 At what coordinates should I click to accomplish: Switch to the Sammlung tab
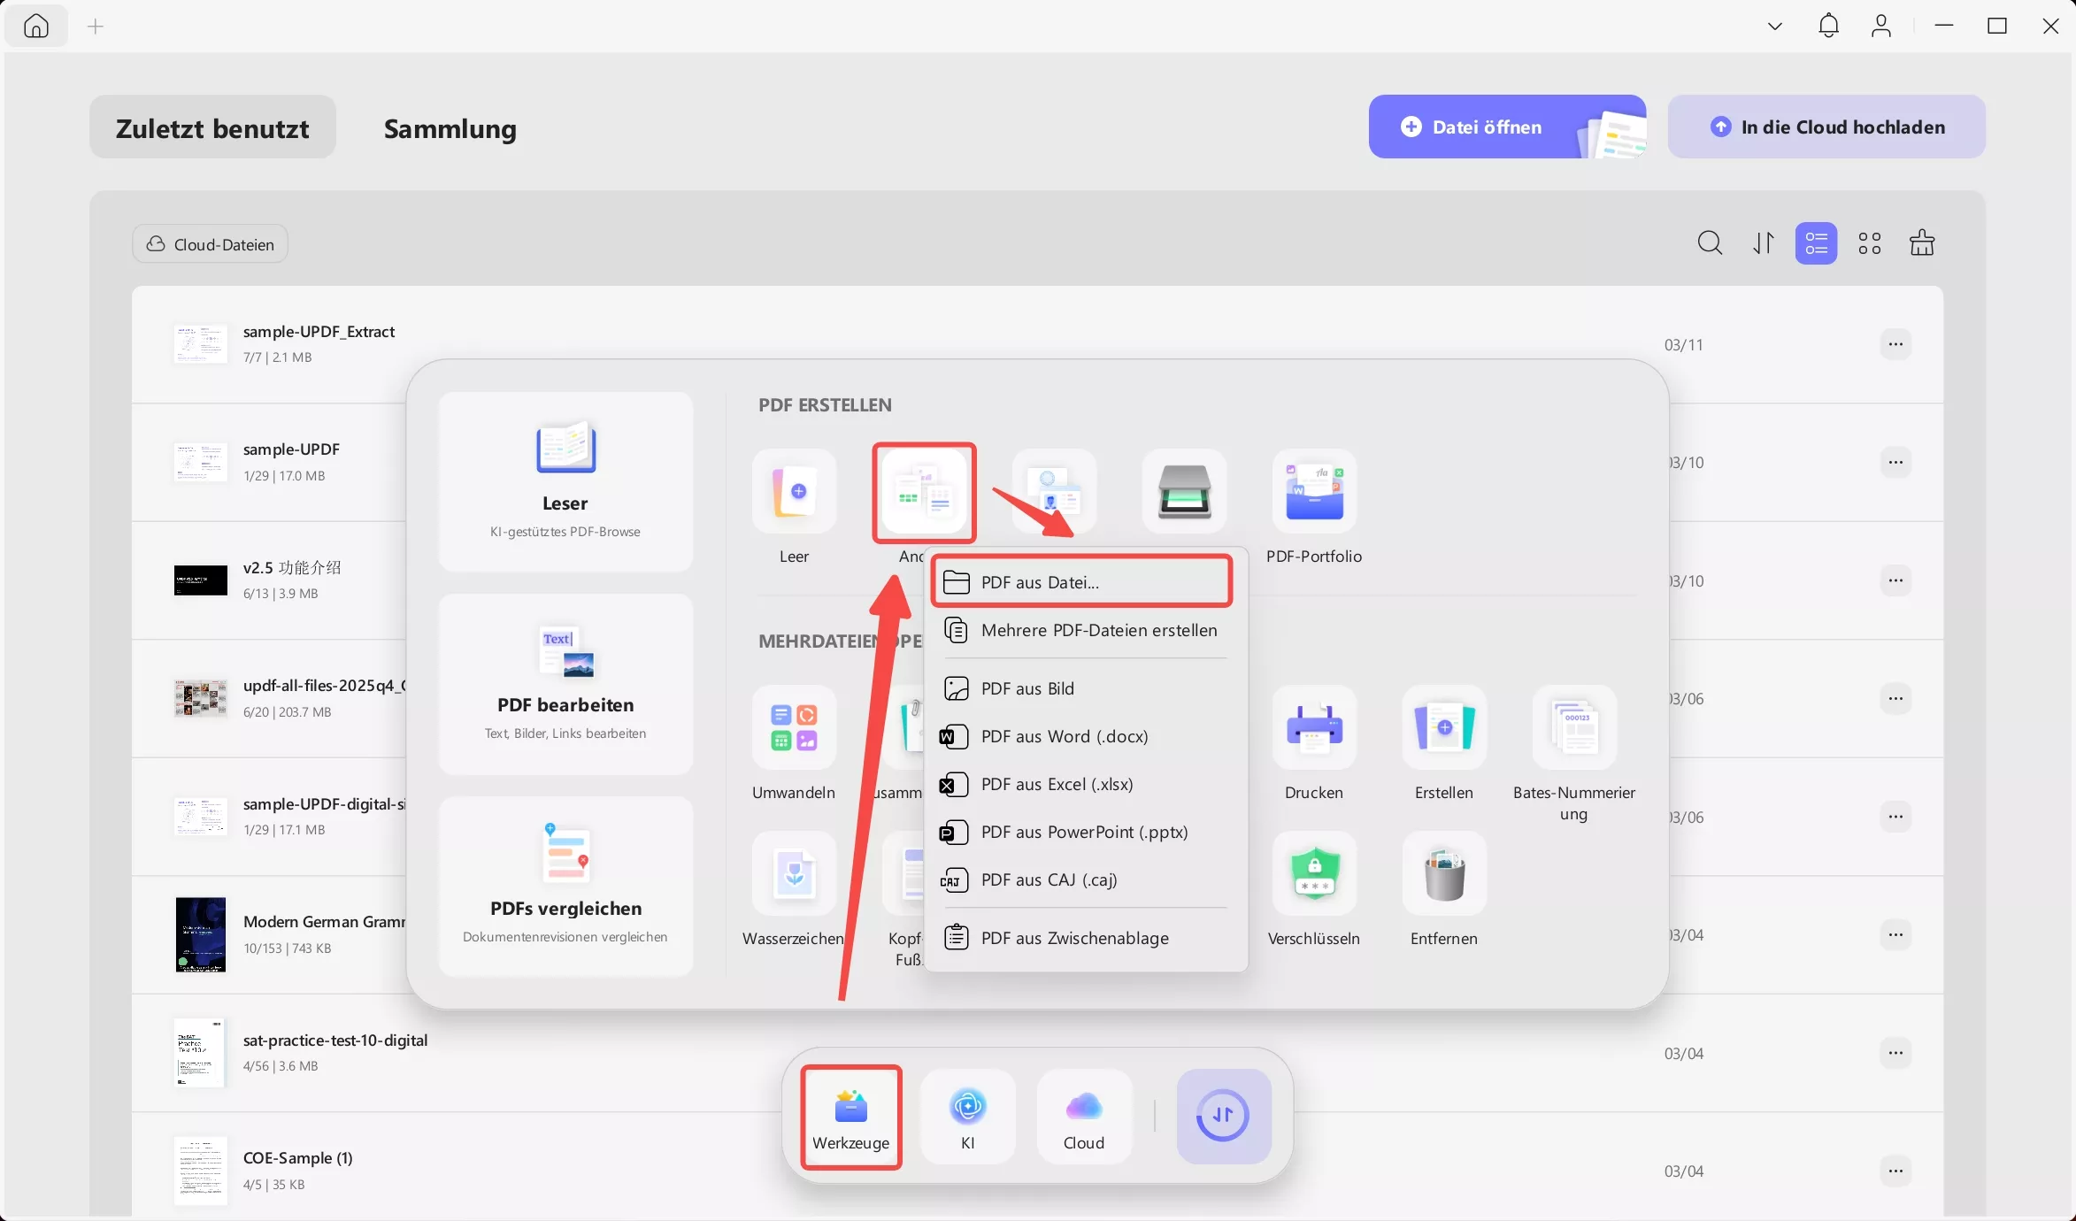point(449,129)
